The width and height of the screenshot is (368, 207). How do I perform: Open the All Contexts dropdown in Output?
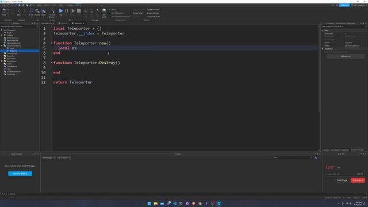pyautogui.click(x=64, y=158)
